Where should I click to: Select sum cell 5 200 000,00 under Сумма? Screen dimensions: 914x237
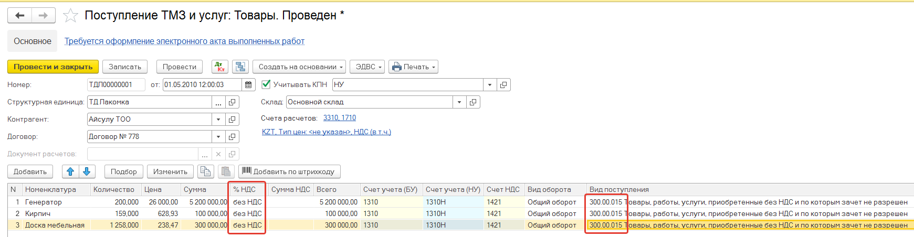click(x=205, y=202)
